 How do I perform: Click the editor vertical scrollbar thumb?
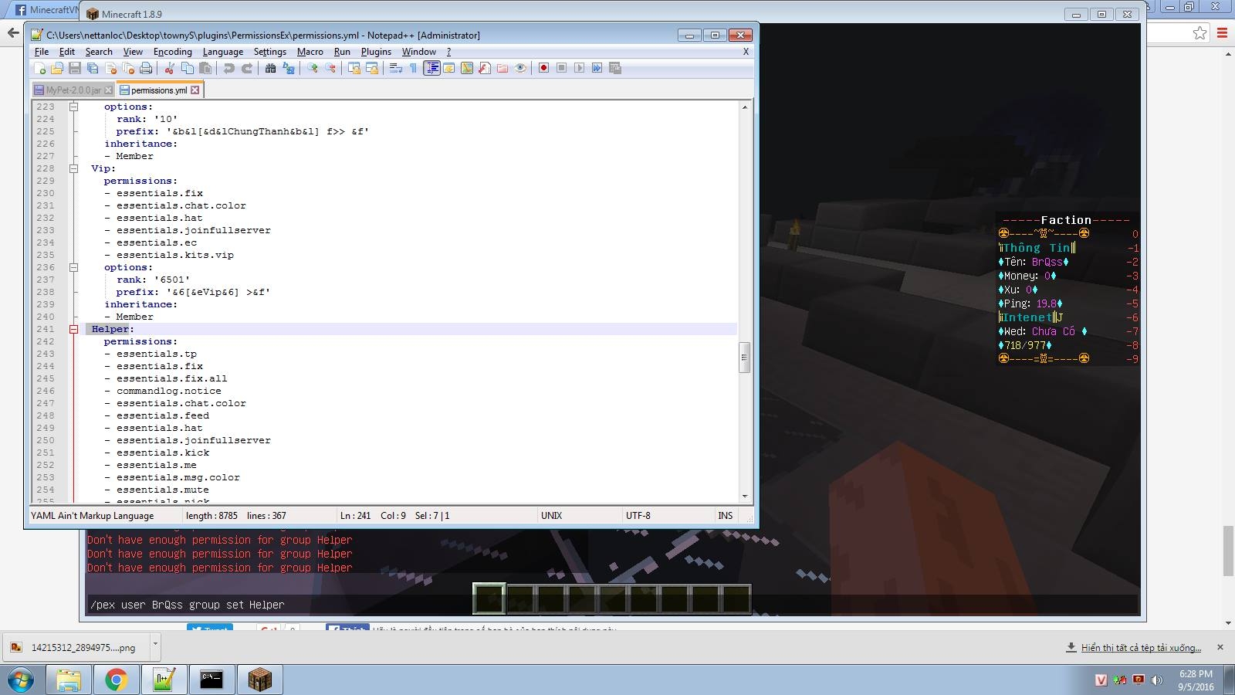tap(745, 358)
